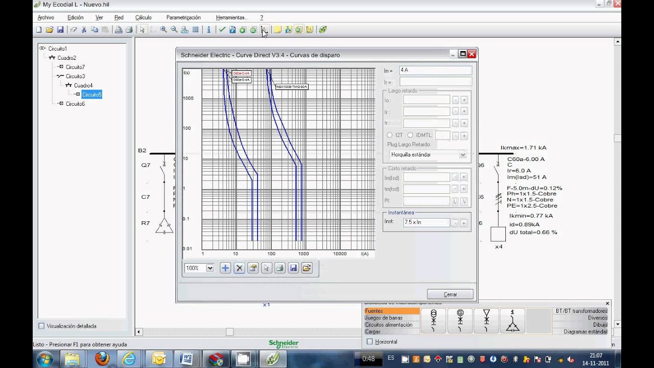654x368 pixels.
Task: Click the green checkmark verify icon
Action: (x=222, y=30)
